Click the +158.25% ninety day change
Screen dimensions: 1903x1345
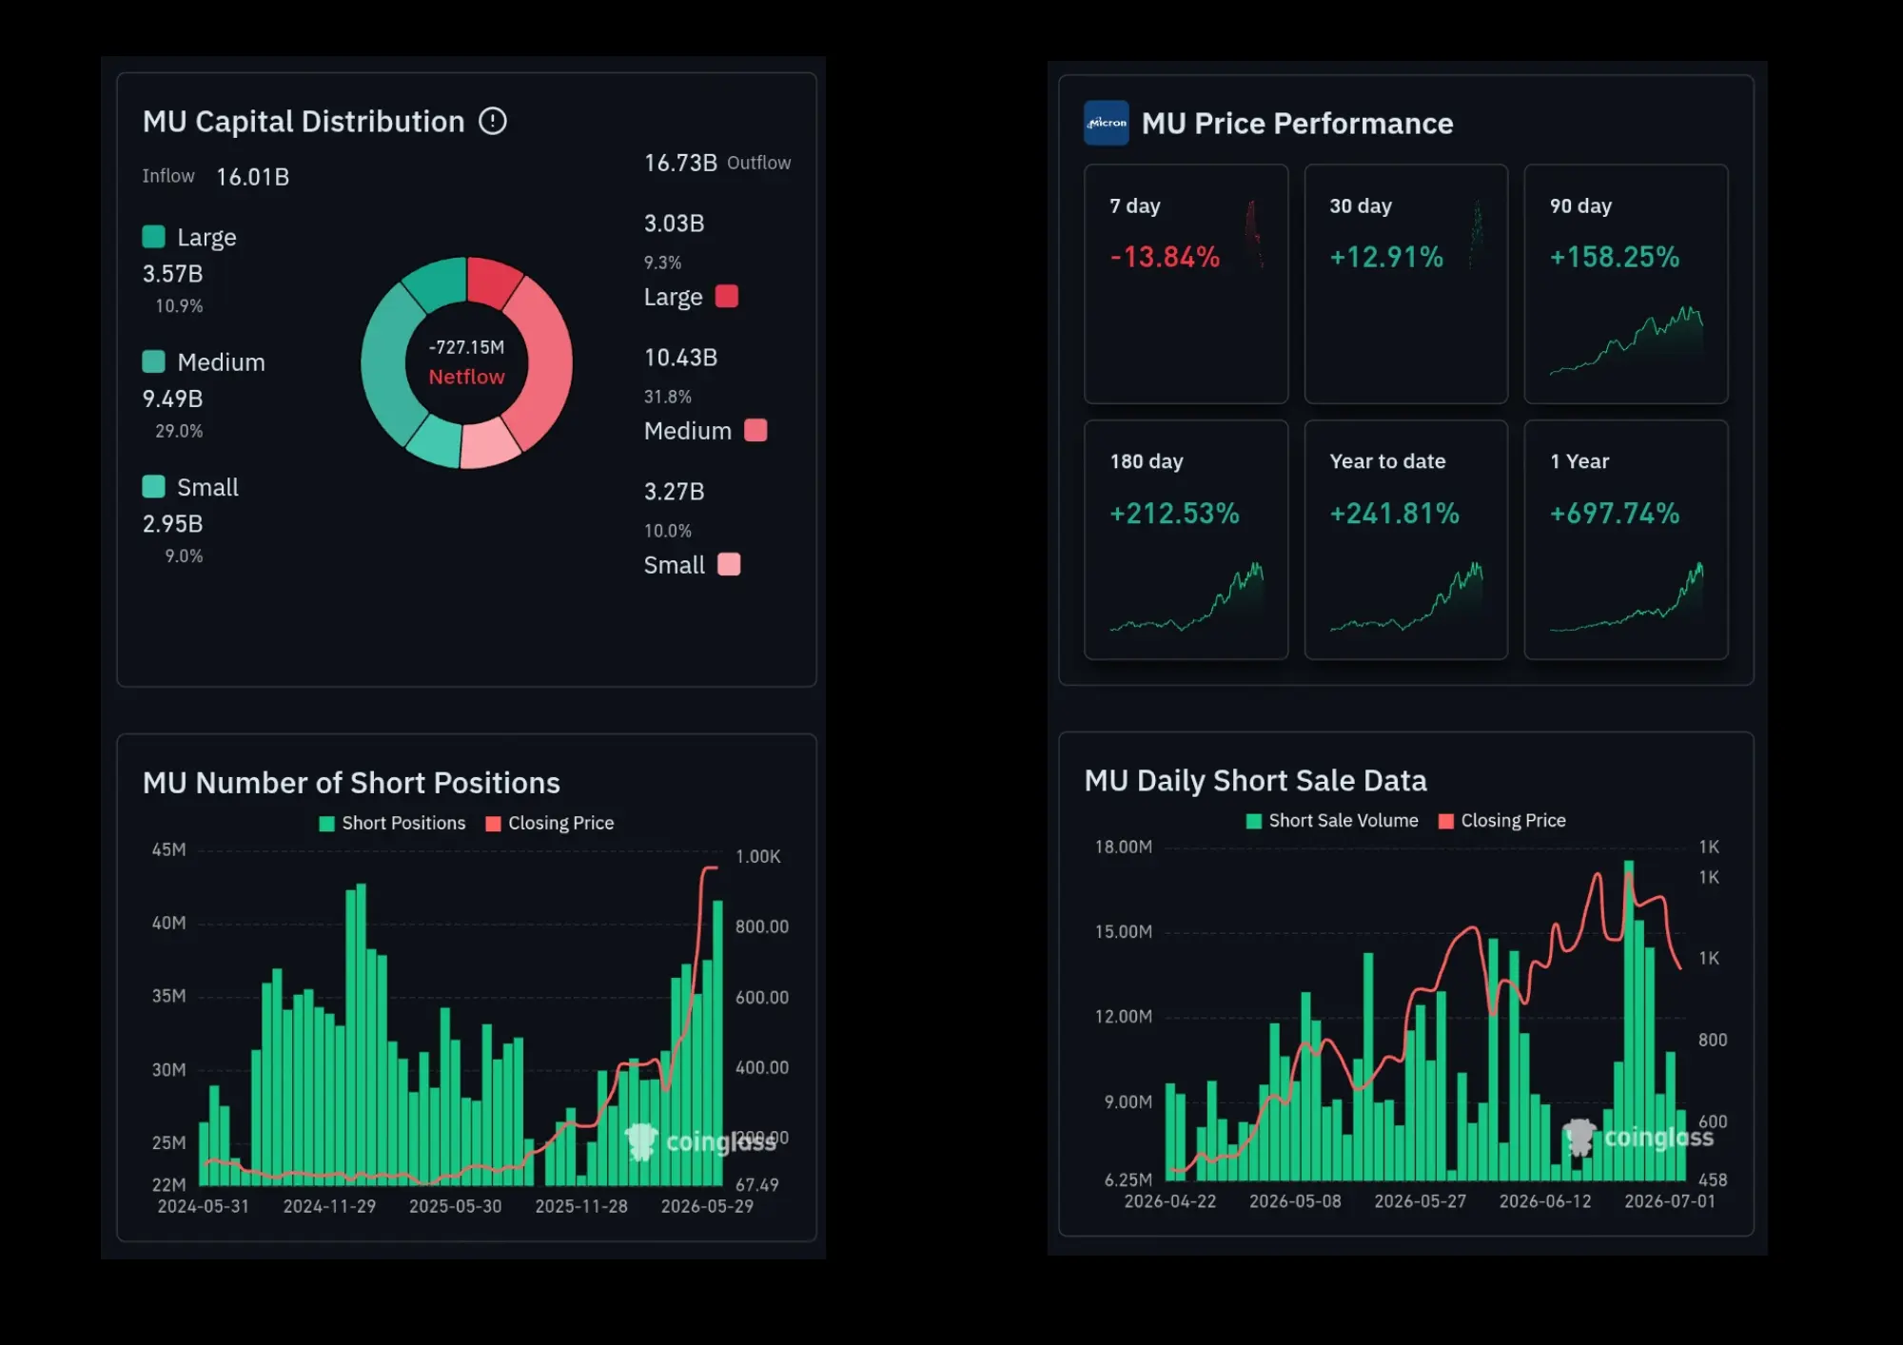(x=1615, y=257)
